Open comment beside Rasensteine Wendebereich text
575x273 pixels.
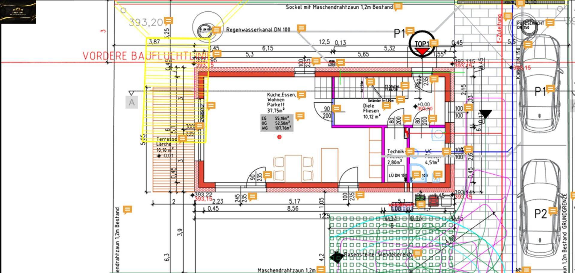click(x=417, y=254)
